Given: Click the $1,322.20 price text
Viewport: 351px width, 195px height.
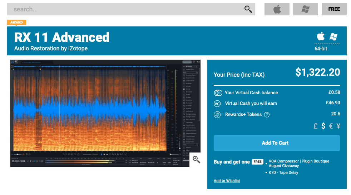Looking at the screenshot, I should (318, 72).
